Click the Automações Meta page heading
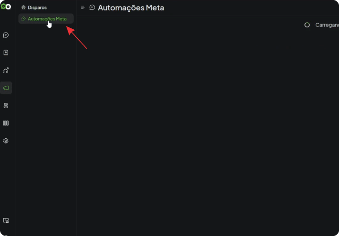The height and width of the screenshot is (236, 339). 131,8
